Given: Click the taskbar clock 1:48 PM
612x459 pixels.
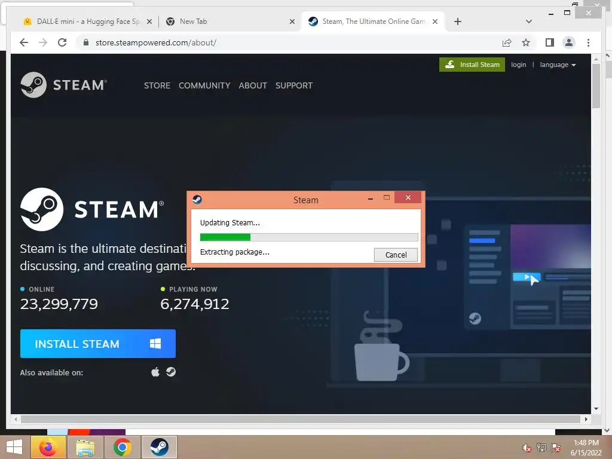Looking at the screenshot, I should [x=586, y=443].
